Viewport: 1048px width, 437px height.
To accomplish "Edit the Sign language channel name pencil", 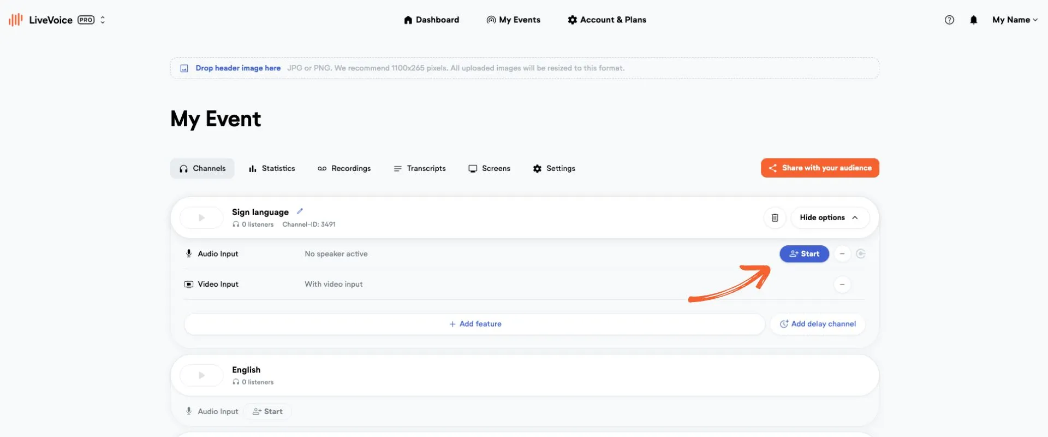I will (x=300, y=211).
